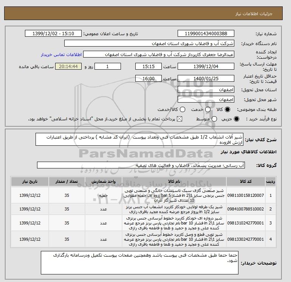Image resolution: width=291 pixels, height=282 pixels.
Task: Select the کالا radio button
Action: click(228, 109)
